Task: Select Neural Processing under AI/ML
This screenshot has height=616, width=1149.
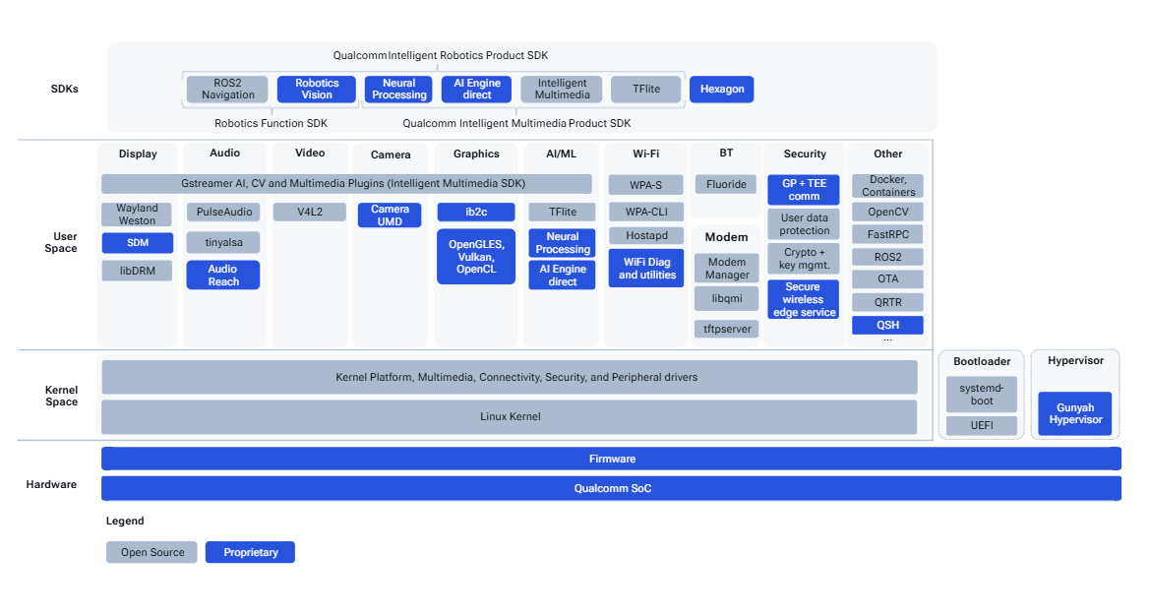Action: click(x=562, y=243)
